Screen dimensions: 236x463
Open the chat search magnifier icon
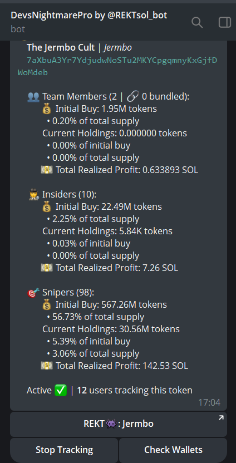197,22
